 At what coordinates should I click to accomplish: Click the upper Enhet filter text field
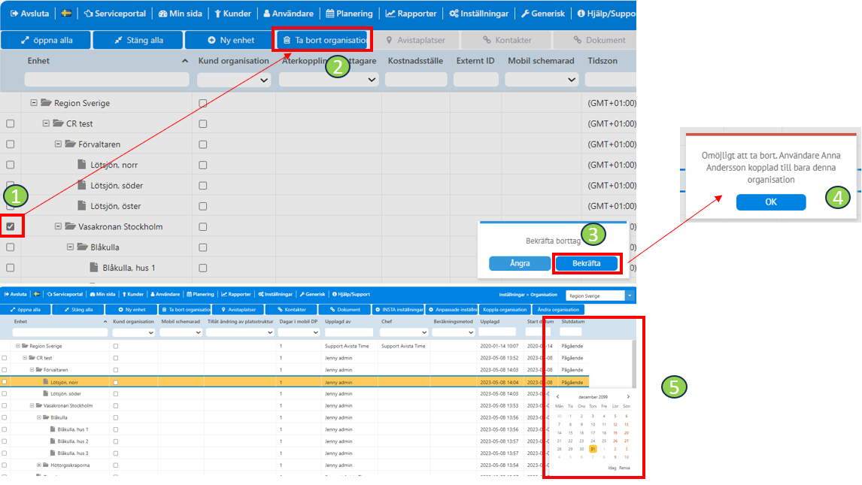click(107, 80)
